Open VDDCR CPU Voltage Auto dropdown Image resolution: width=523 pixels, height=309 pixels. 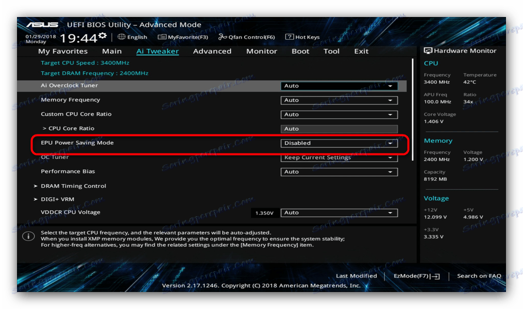click(x=339, y=213)
